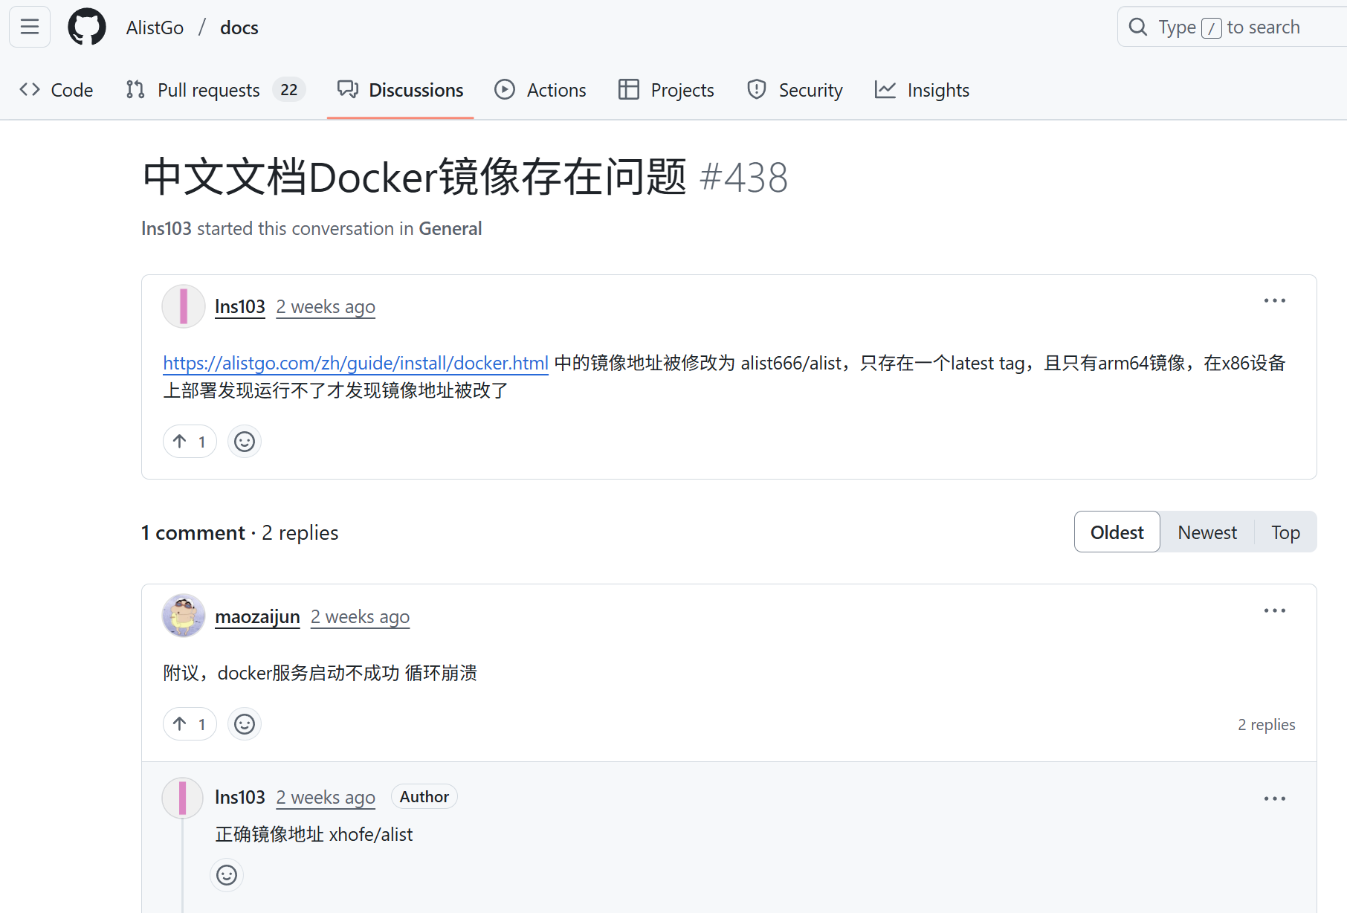The image size is (1347, 913).
Task: Upvote maozaijun's comment
Action: click(x=190, y=724)
